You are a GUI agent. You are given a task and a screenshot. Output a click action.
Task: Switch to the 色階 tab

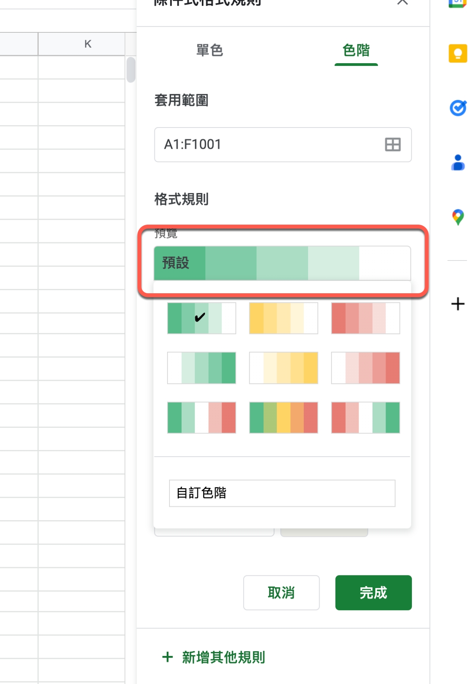click(356, 51)
